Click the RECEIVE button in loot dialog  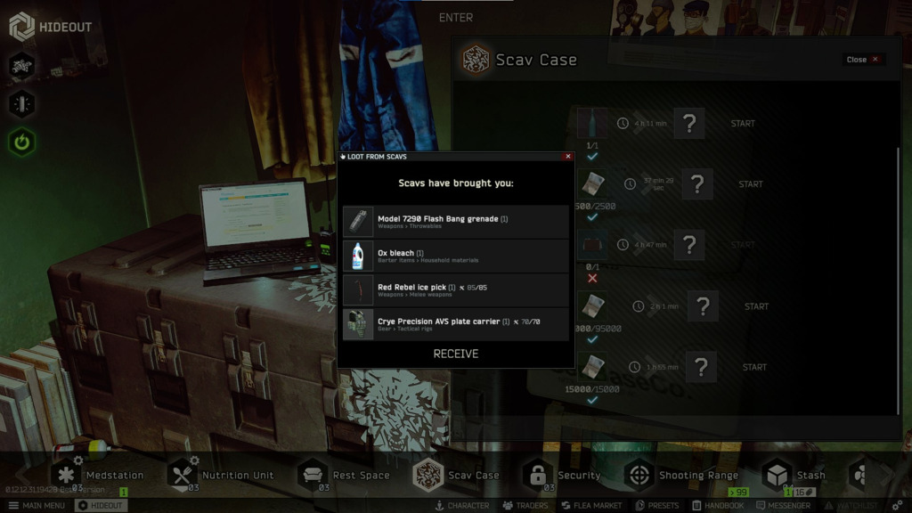455,354
